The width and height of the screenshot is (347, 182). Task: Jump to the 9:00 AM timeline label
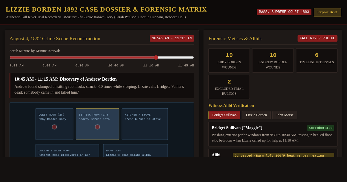point(49,66)
